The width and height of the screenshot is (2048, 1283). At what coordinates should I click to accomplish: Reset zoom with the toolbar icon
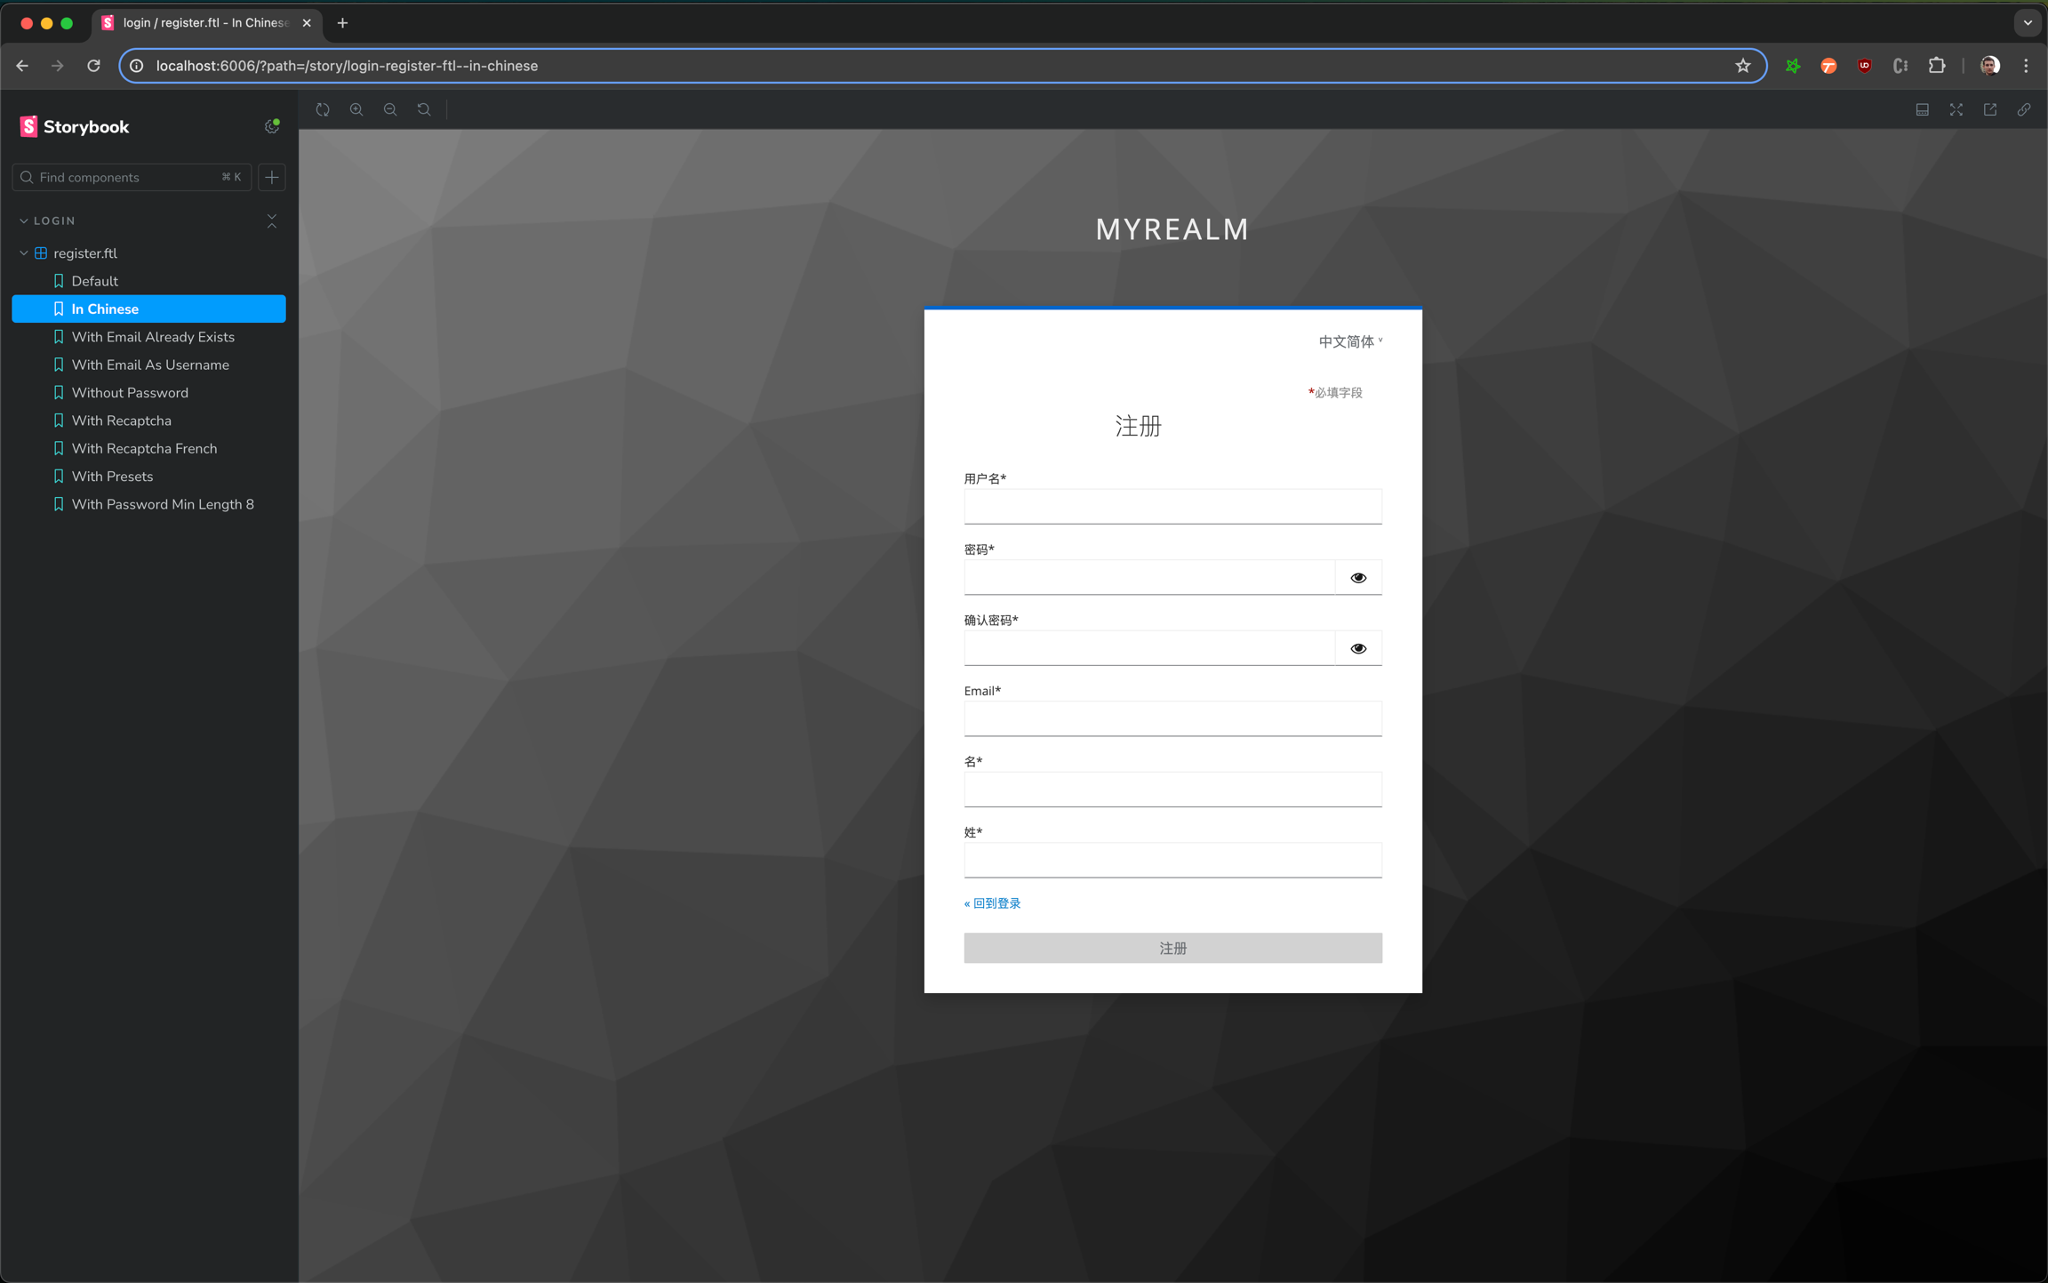(424, 109)
